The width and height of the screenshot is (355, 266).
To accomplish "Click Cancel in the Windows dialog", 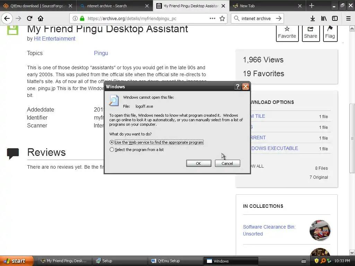I will [x=227, y=163].
